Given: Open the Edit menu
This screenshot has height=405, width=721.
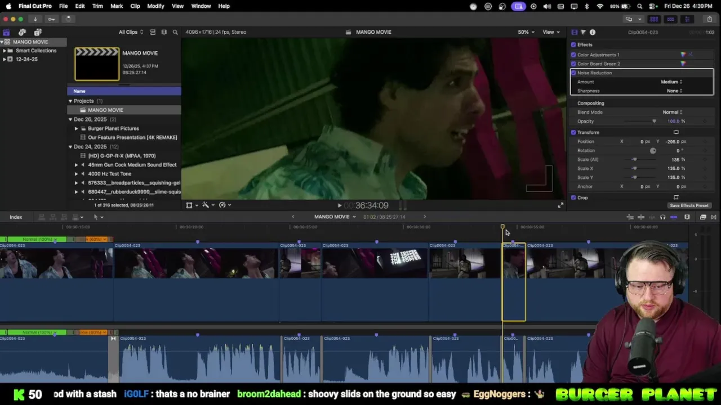Looking at the screenshot, I should click(x=80, y=6).
